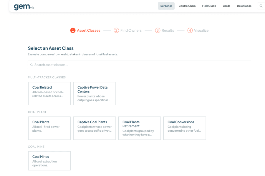Click the step 2 circle icon
The height and width of the screenshot is (176, 265).
116,31
